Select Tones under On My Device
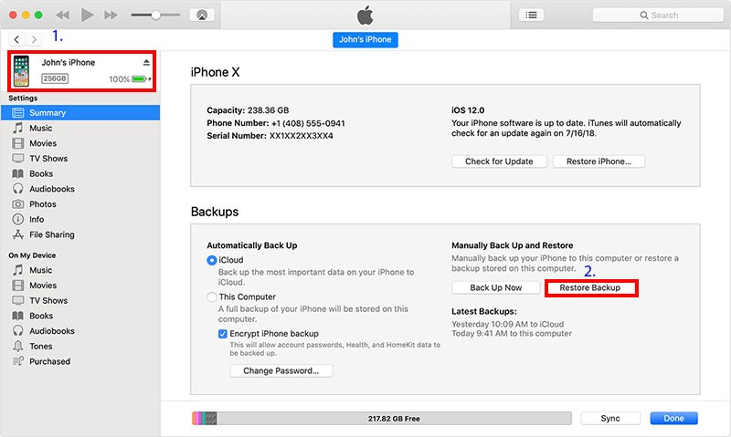 [41, 347]
